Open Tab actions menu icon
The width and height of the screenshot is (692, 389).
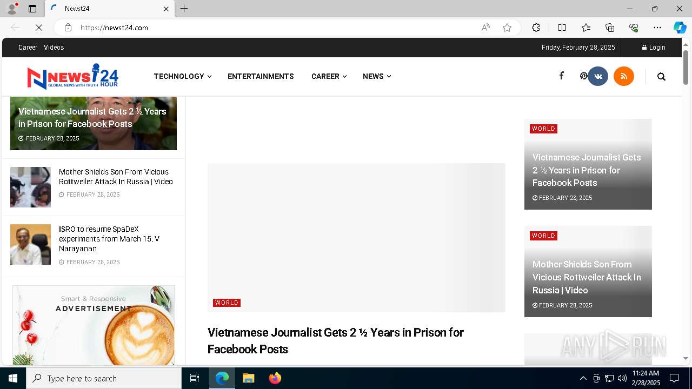pos(32,9)
